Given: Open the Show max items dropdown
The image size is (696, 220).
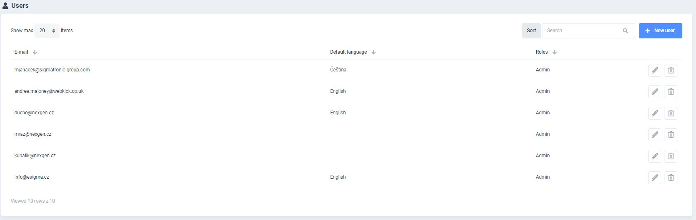Looking at the screenshot, I should (x=47, y=31).
